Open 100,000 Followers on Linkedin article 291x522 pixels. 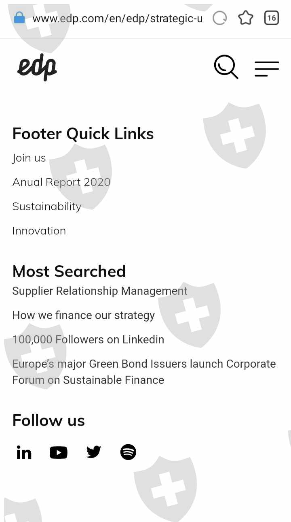[88, 339]
